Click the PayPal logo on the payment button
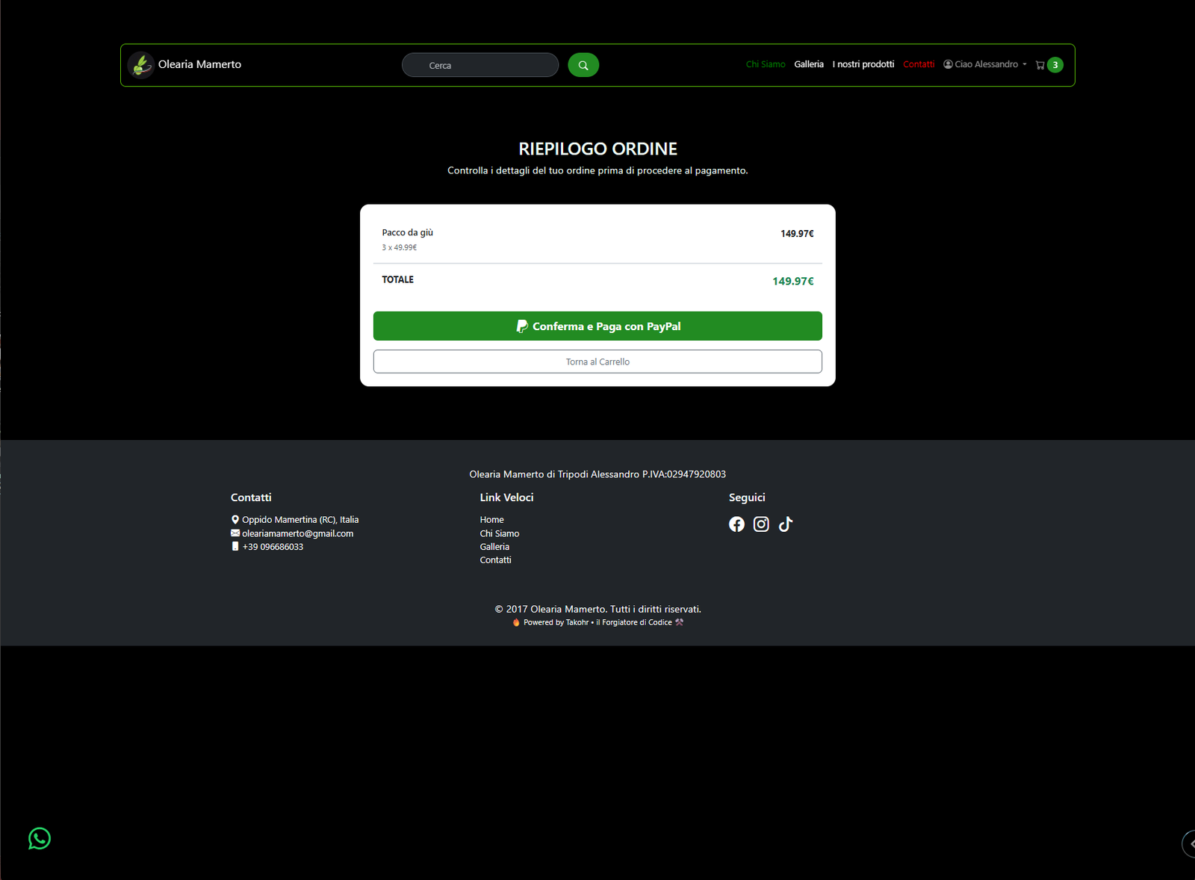This screenshot has height=880, width=1195. (523, 326)
